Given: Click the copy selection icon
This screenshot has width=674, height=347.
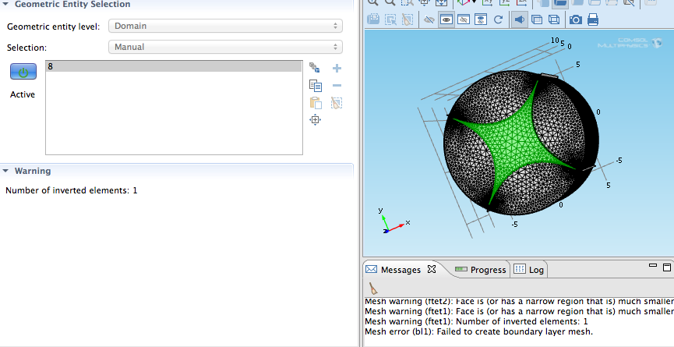Looking at the screenshot, I should (316, 86).
